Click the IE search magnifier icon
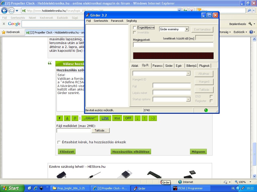The width and height of the screenshot is (257, 192). [249, 10]
